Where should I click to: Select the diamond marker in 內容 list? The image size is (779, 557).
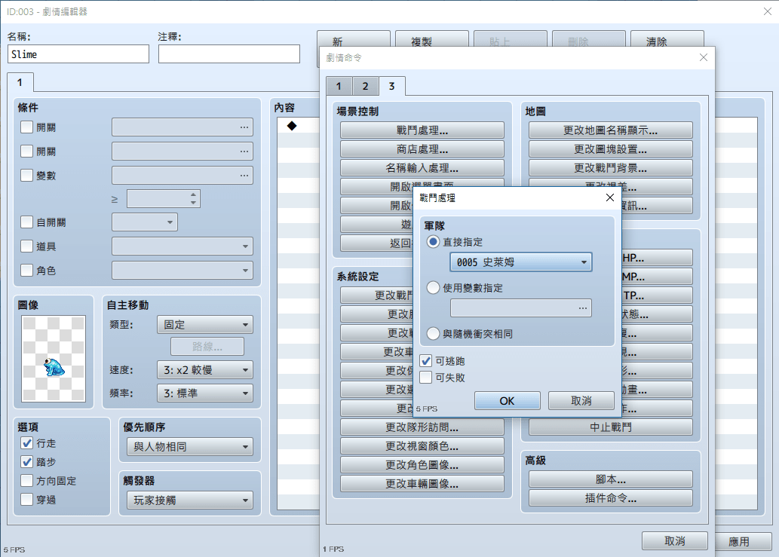(292, 126)
